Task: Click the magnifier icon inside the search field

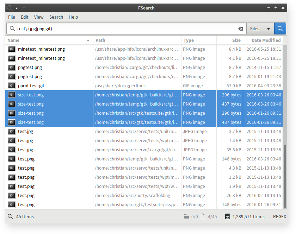Action: tap(12, 29)
